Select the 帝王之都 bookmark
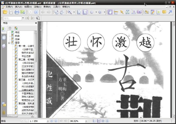Screen dimensions: 176x124 tap(26, 56)
